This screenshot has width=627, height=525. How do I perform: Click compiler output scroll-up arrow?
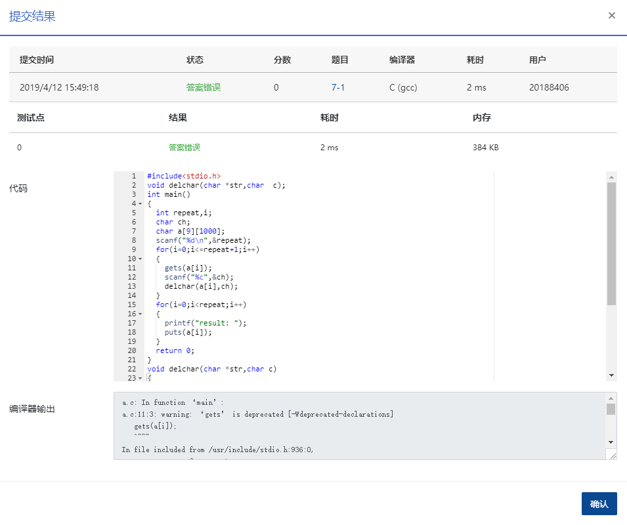[x=611, y=398]
